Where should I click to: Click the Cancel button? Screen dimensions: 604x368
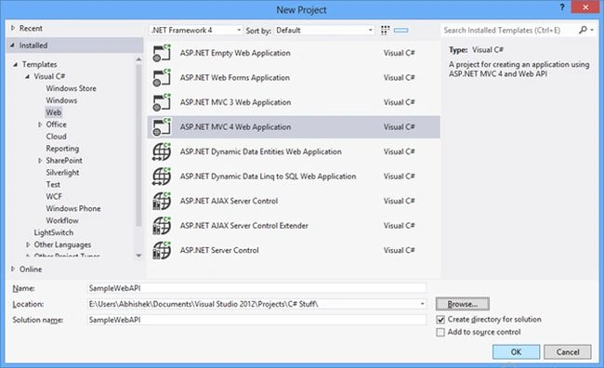click(568, 352)
